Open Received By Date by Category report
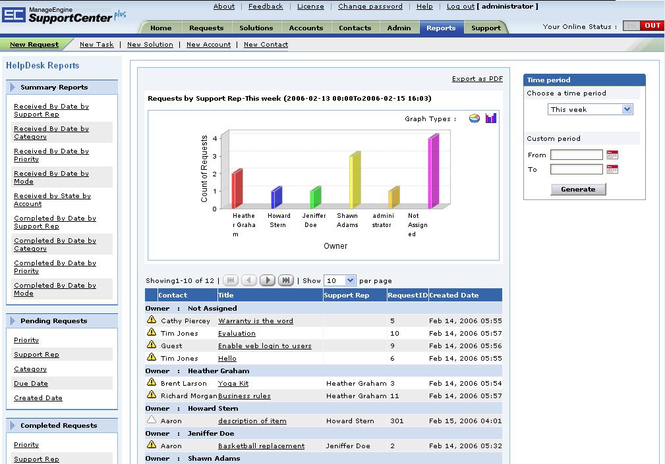Image resolution: width=665 pixels, height=464 pixels. (51, 132)
